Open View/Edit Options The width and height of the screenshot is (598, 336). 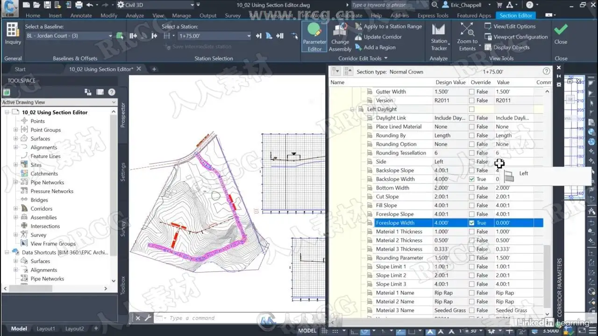click(510, 27)
